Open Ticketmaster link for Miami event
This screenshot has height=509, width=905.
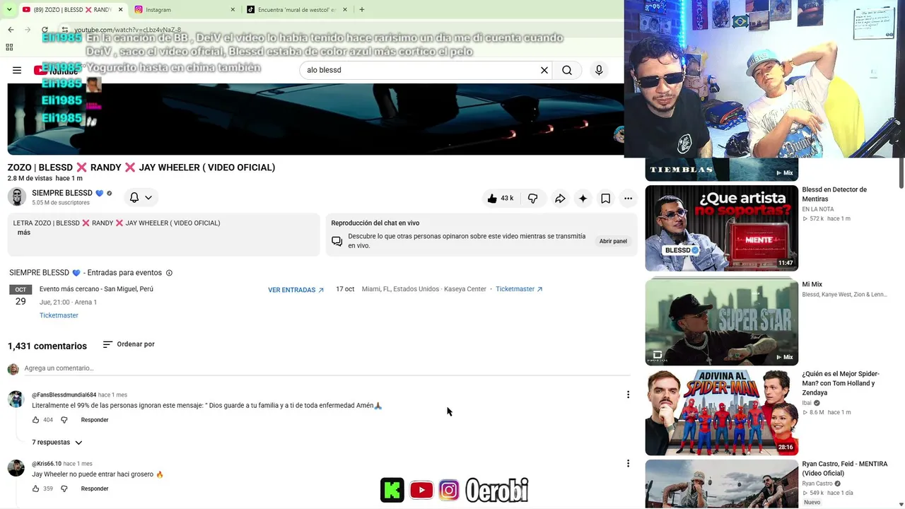coord(519,289)
